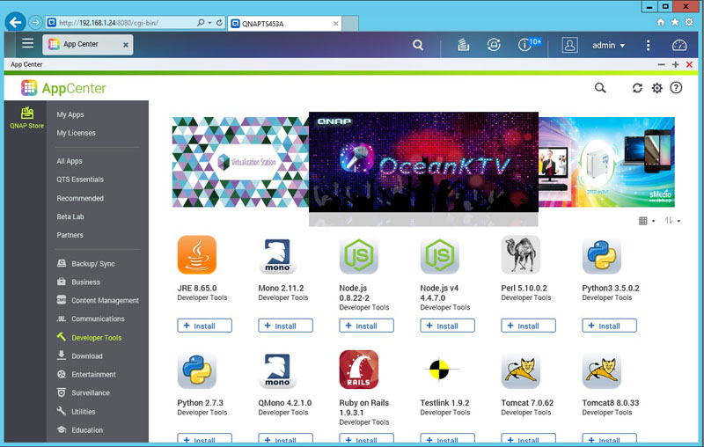Install Perl 5.10.0.2

(x=529, y=326)
